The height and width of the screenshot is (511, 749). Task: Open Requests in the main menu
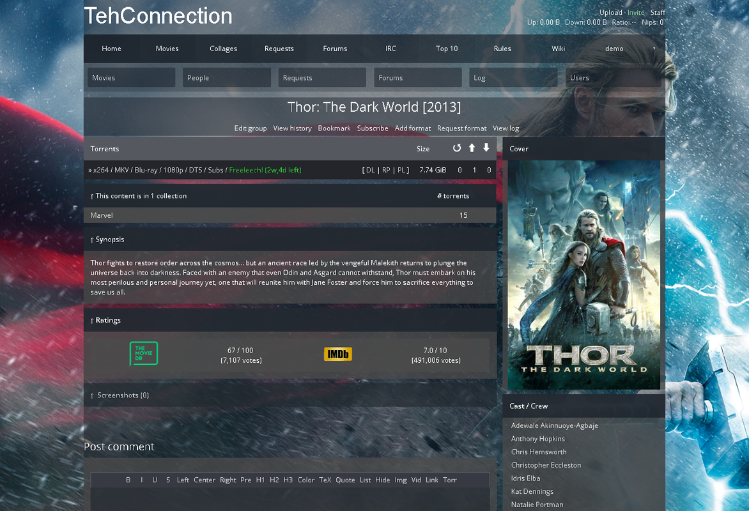279,49
